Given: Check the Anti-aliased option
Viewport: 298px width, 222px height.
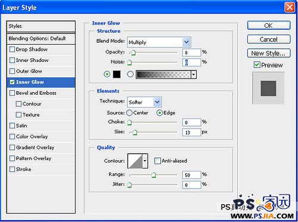Looking at the screenshot, I should (x=157, y=161).
